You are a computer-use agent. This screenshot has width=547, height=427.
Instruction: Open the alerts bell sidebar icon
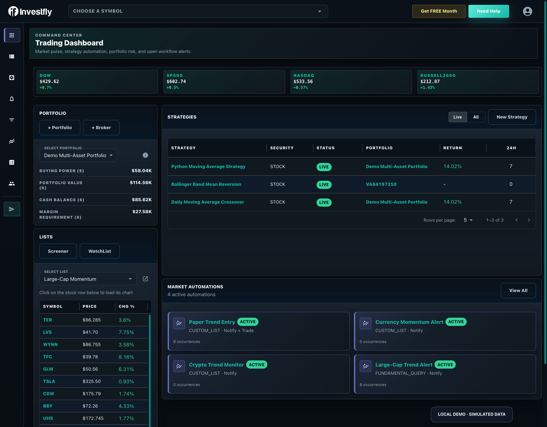pyautogui.click(x=12, y=99)
